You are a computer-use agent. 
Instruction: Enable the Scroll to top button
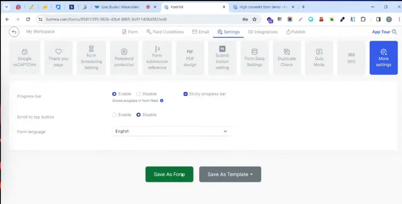pos(114,115)
